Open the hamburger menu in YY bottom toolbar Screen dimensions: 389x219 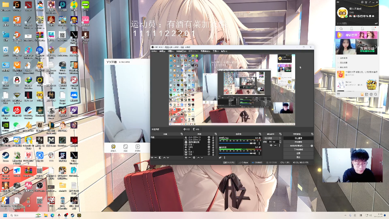[x=338, y=94]
